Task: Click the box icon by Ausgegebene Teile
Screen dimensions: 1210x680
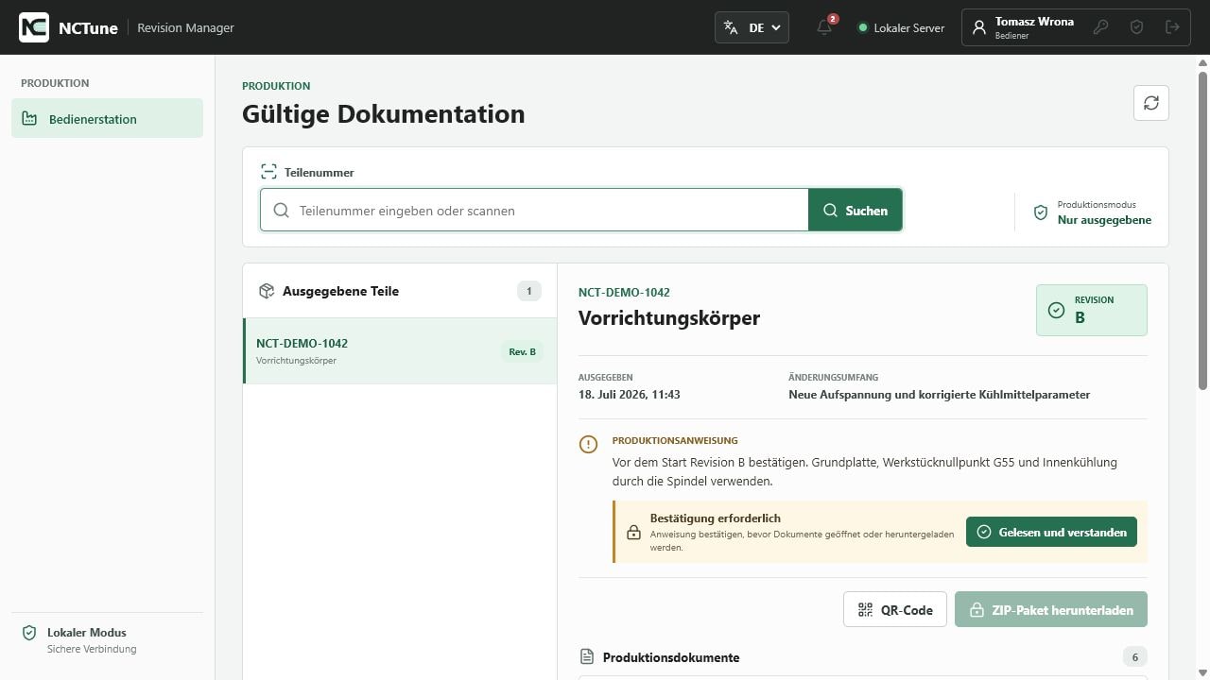Action: click(x=267, y=291)
